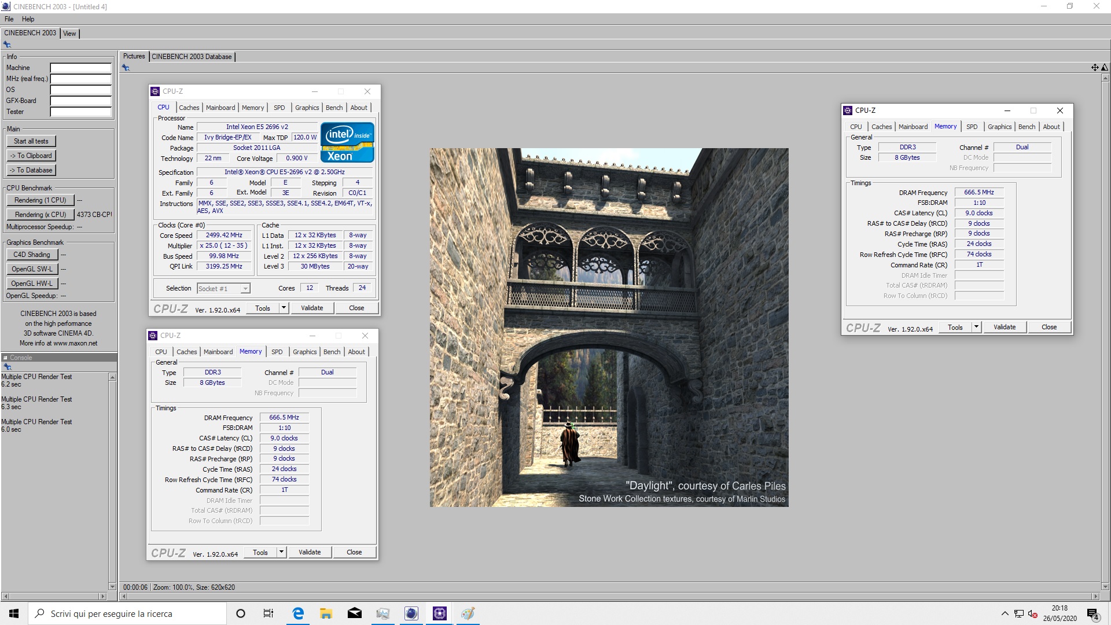The height and width of the screenshot is (625, 1111).
Task: Open File Explorer from the taskbar
Action: click(x=326, y=613)
